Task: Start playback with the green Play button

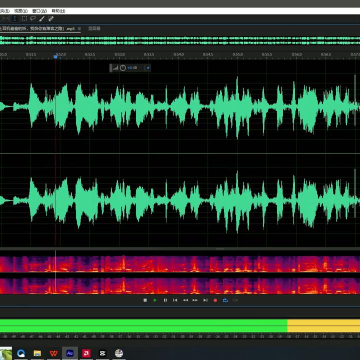Action: pos(155,300)
